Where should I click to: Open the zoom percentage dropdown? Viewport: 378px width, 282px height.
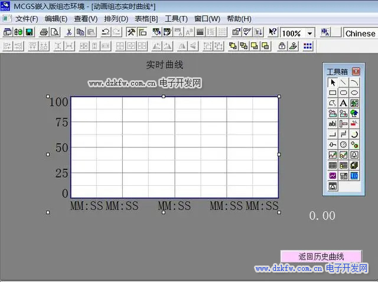[310, 34]
